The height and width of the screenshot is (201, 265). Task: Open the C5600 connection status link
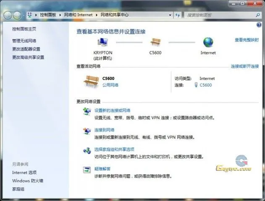click(206, 85)
